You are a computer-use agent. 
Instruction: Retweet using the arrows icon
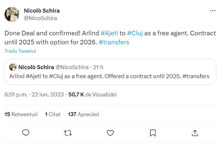click(68, 133)
